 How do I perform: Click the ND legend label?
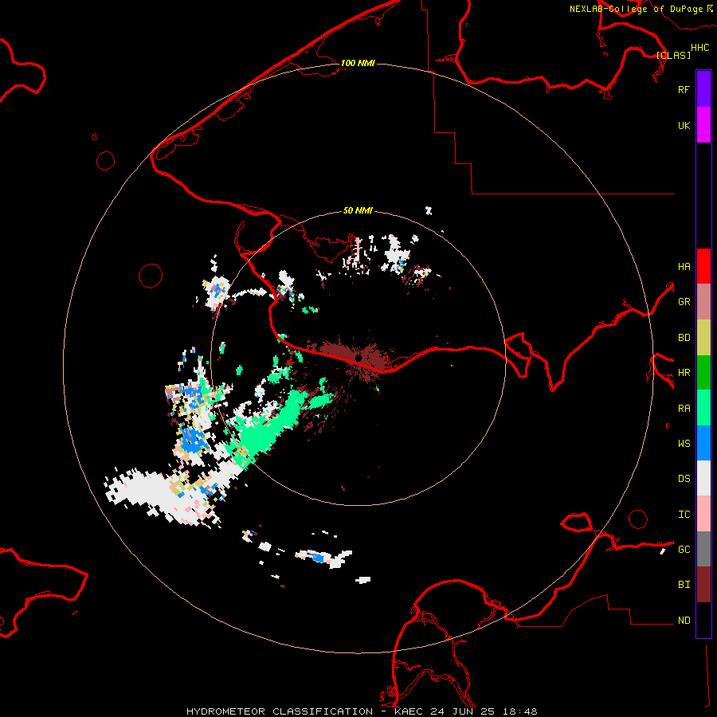[x=684, y=620]
